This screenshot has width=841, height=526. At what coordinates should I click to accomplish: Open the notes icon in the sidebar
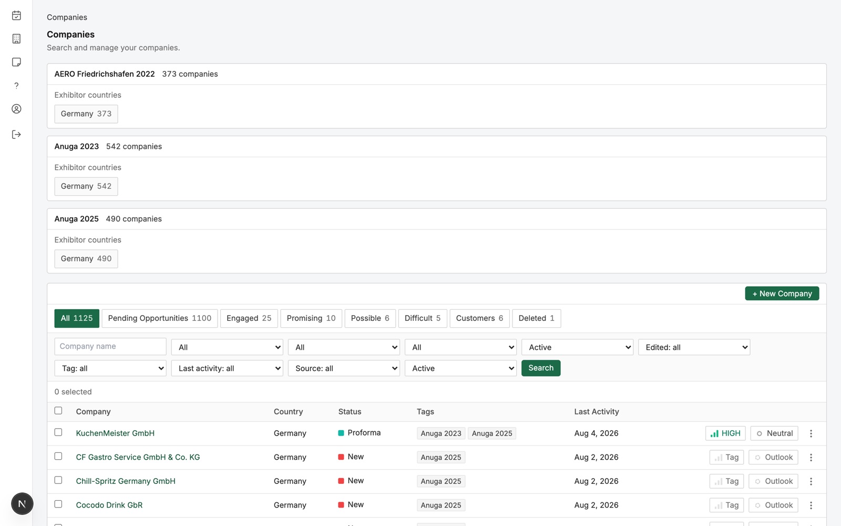(x=16, y=62)
